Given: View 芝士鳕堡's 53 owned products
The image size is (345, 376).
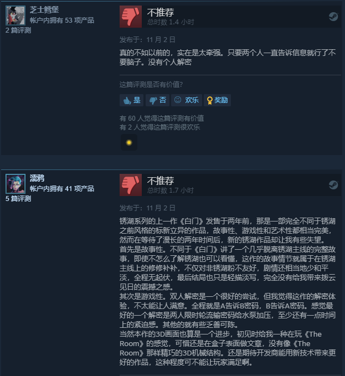Looking at the screenshot, I should 62,20.
